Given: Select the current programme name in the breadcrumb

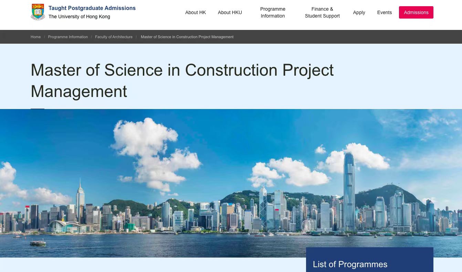Looking at the screenshot, I should 187,37.
